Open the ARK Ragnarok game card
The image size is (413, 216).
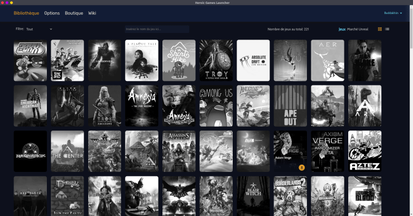point(30,151)
